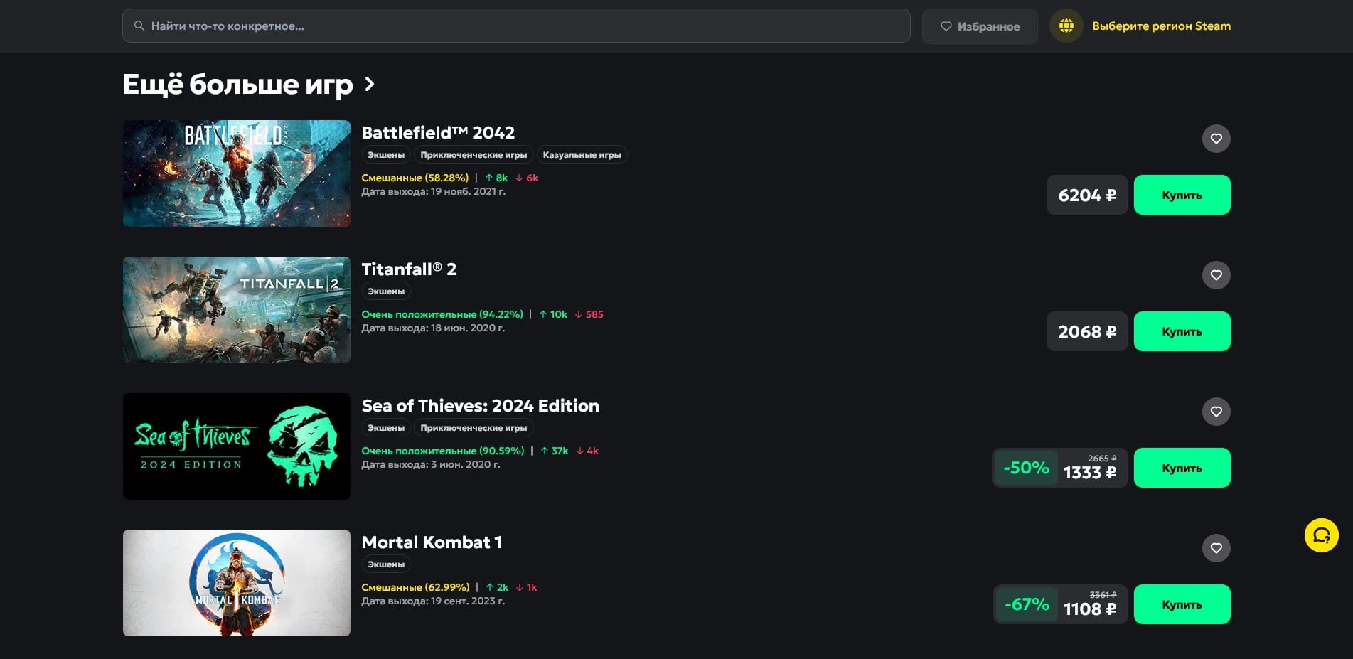Open the Titanfall 2 title link

point(409,269)
